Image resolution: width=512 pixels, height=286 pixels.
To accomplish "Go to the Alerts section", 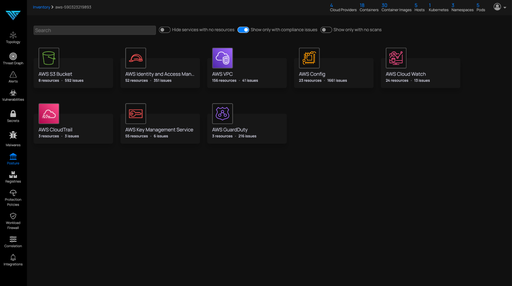I will (13, 77).
